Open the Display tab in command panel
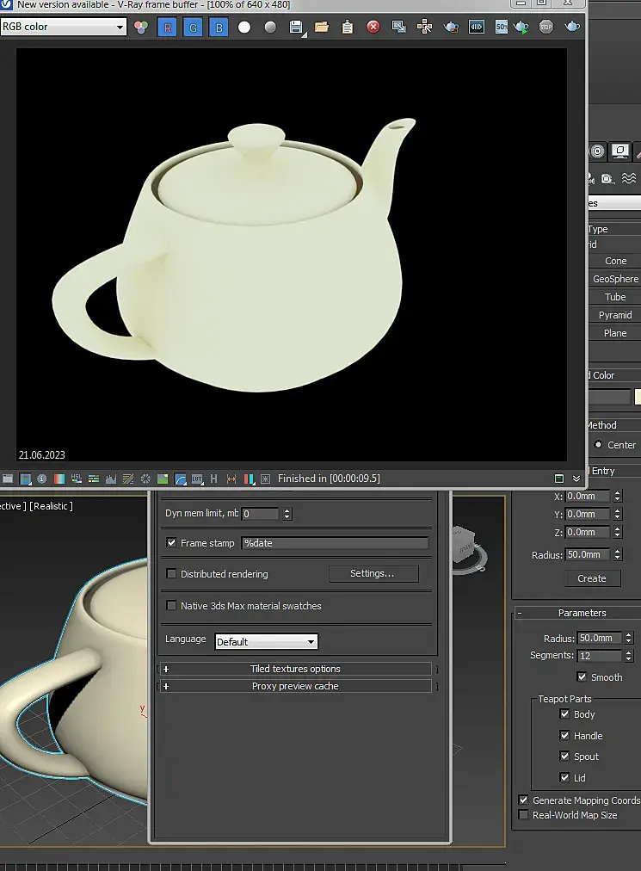The height and width of the screenshot is (871, 641). [619, 151]
